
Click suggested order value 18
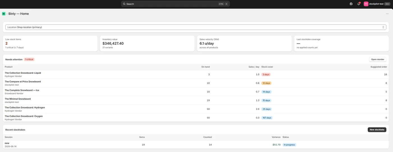385,74
